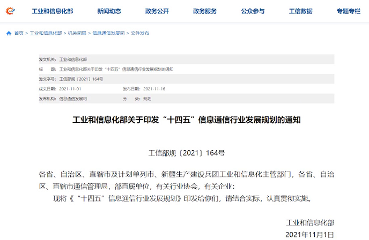Open 机关司局 breadcrumb link

coord(77,33)
